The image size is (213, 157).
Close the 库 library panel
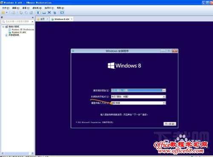point(33,17)
